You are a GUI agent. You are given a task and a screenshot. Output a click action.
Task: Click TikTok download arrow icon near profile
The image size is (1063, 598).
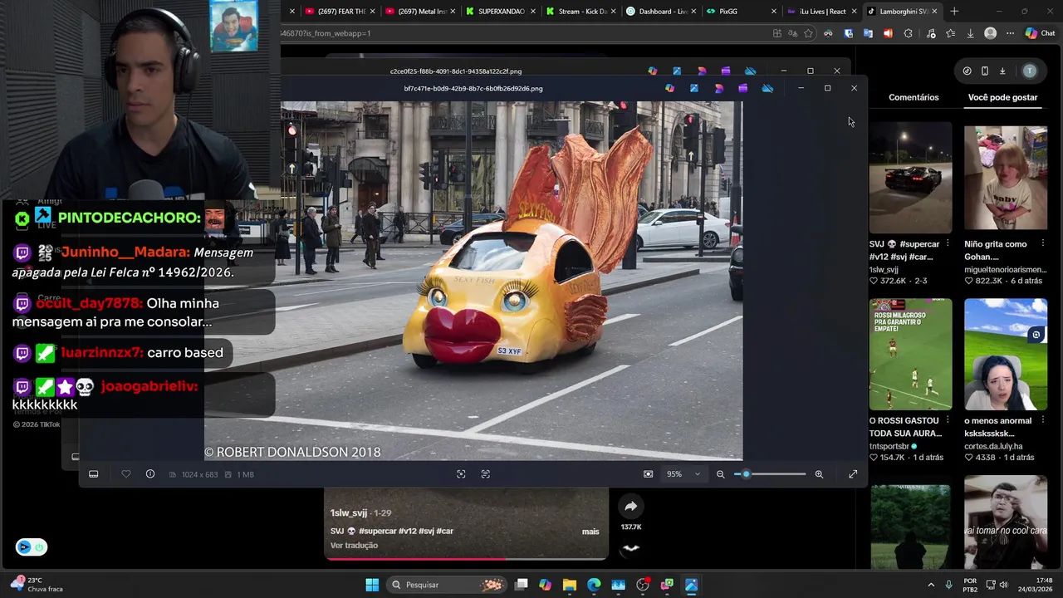(x=1002, y=71)
